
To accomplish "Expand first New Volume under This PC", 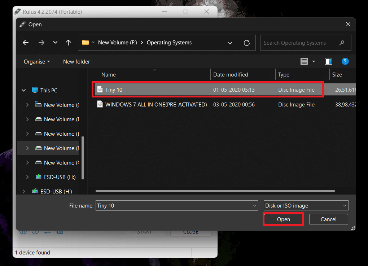I will point(27,105).
